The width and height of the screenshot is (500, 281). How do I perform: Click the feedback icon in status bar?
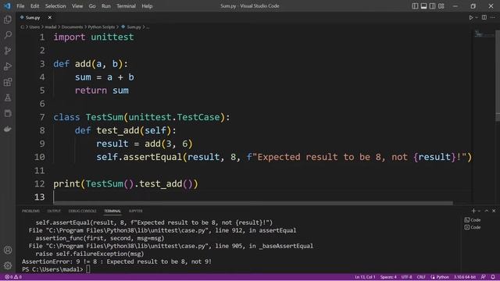484,277
